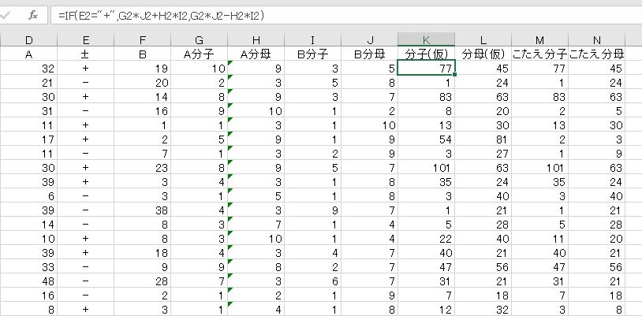The width and height of the screenshot is (642, 316).
Task: Select the B分子 cell showing 9 in column I
Action: pos(313,210)
